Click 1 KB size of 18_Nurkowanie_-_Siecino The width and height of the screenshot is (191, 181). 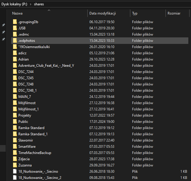click(184, 172)
